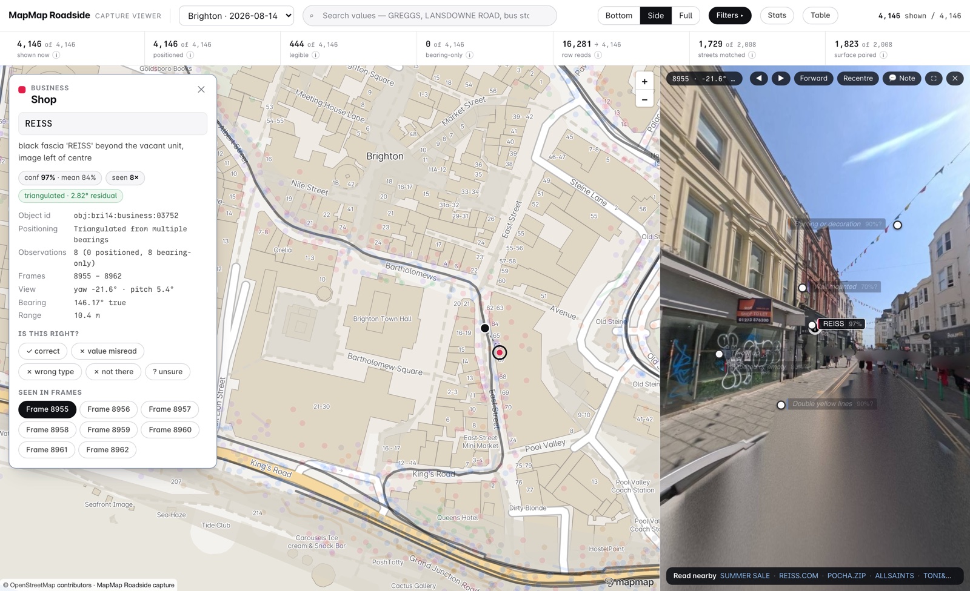This screenshot has height=591, width=970.
Task: Open the Note button with speech icon
Action: [902, 78]
